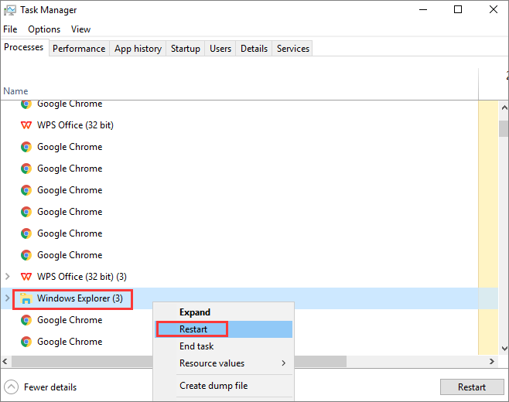Click the WPS Office (32 bit) (3) icon
Viewport: 509px width, 402px height.
pyautogui.click(x=26, y=277)
